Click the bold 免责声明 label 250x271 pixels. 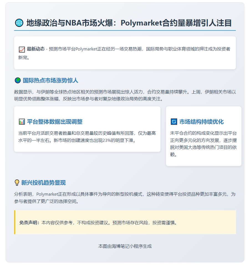click(29, 223)
